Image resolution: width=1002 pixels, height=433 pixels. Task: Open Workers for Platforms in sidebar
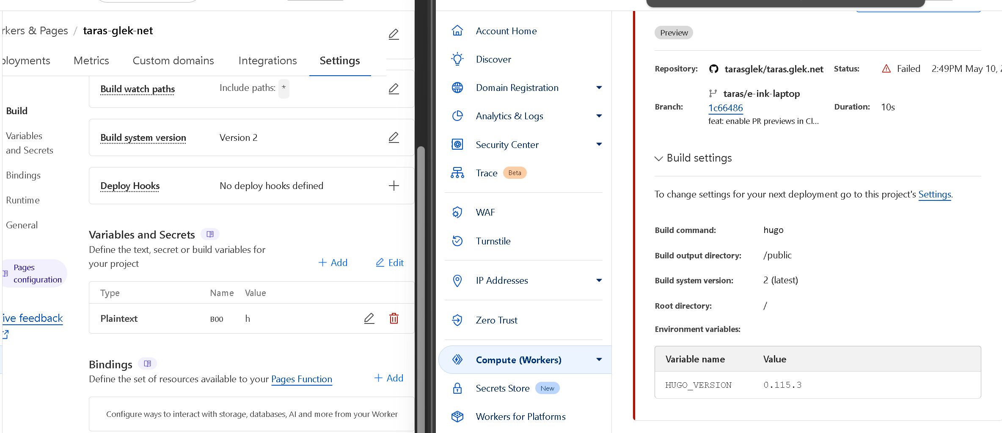tap(521, 417)
